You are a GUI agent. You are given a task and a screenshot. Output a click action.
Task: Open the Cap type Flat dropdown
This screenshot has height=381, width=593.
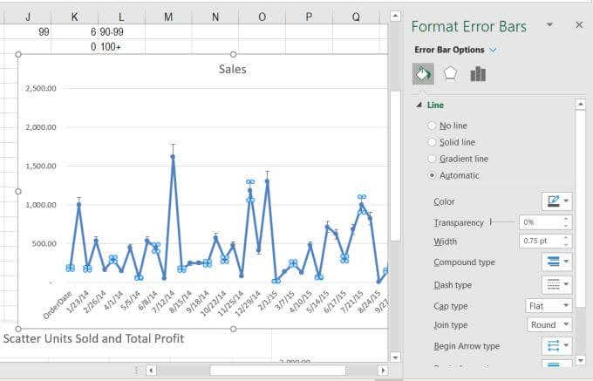point(549,305)
